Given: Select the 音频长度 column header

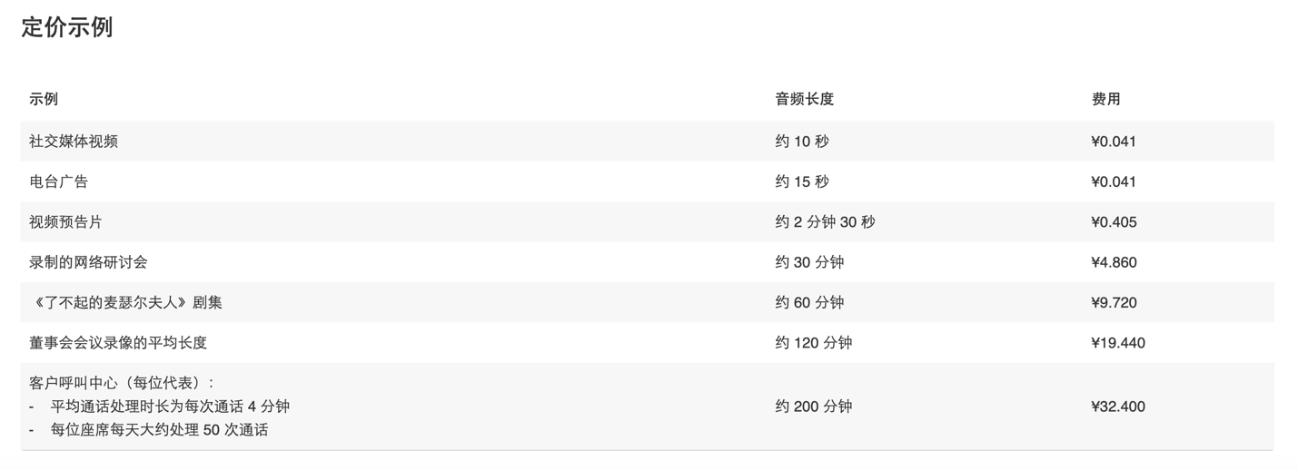Looking at the screenshot, I should click(804, 99).
